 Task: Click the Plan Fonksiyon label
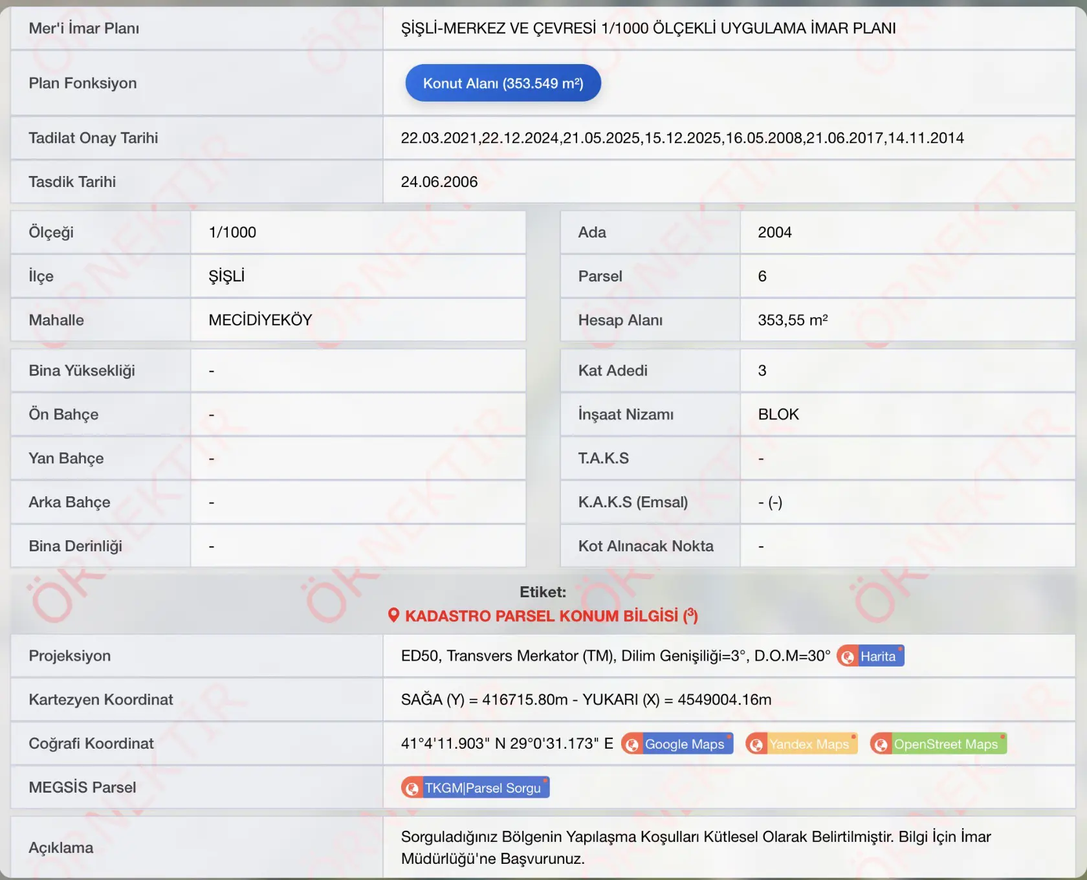[x=83, y=83]
